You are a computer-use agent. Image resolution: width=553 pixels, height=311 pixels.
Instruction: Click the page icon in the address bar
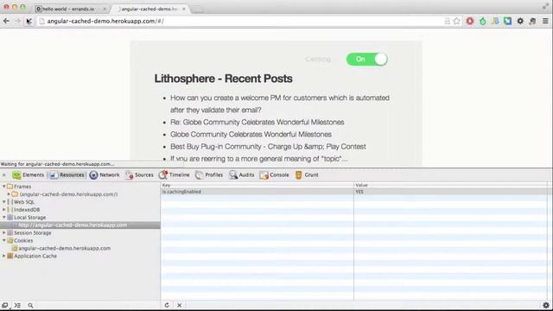coord(41,21)
